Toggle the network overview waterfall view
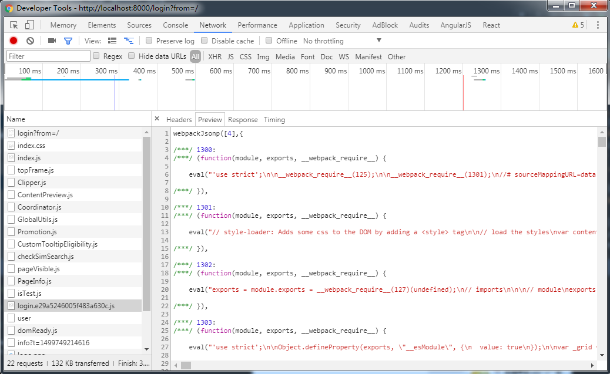This screenshot has width=610, height=374. click(x=129, y=41)
